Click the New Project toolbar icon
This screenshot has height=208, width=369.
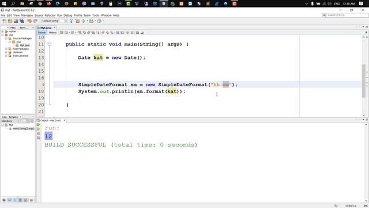(x=10, y=21)
